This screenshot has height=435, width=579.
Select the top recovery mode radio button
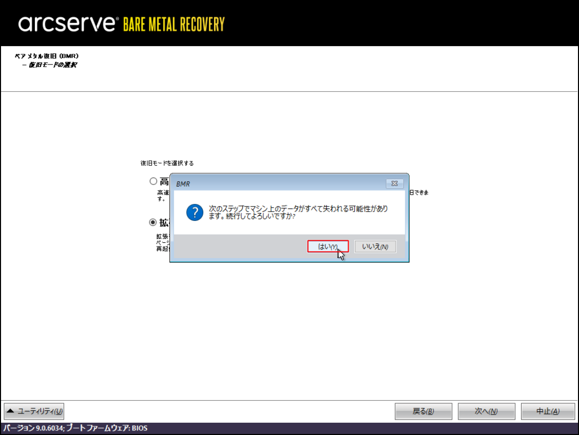click(153, 181)
